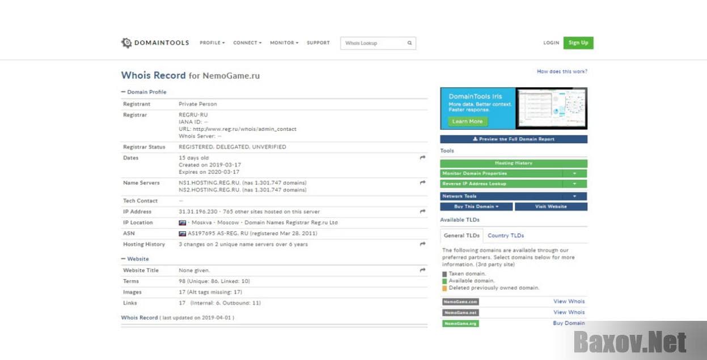Expand the Monitor Domain Properties dropdown arrow
The height and width of the screenshot is (360, 707).
point(574,174)
